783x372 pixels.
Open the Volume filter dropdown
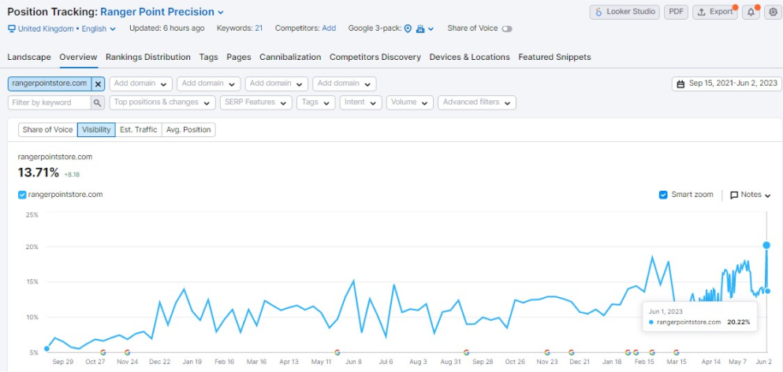coord(409,102)
